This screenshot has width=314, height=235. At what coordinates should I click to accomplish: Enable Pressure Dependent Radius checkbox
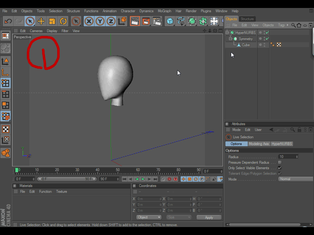[x=280, y=162]
